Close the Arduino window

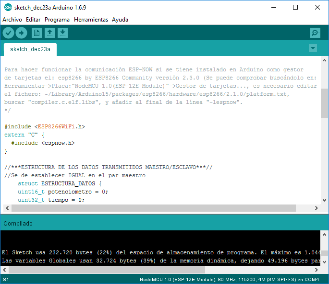pos(317,8)
